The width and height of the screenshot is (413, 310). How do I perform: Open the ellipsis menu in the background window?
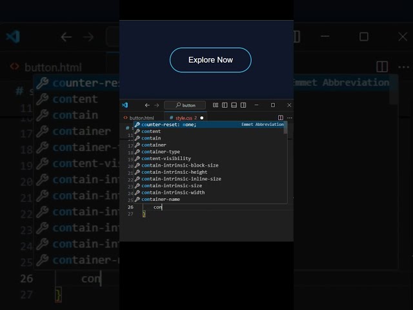(404, 67)
